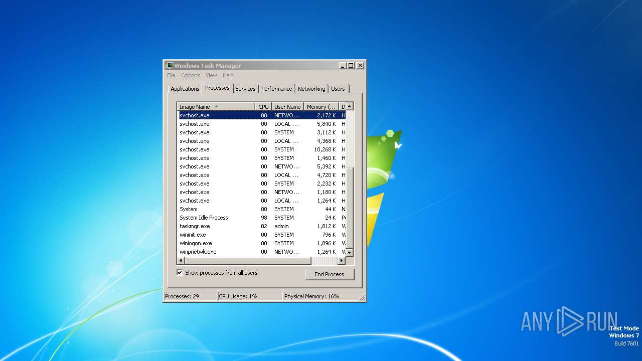This screenshot has height=361, width=642.
Task: Select the wmpnetwk.exe process row
Action: pos(261,252)
